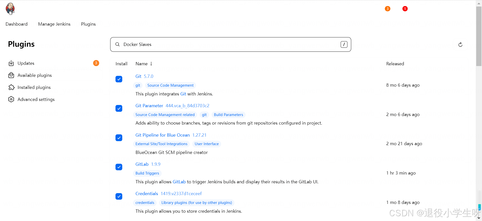Click the scrollbar down arrow
The image size is (482, 221).
[479, 218]
